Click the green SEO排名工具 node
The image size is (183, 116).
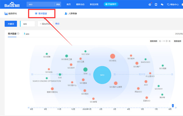click(x=66, y=56)
